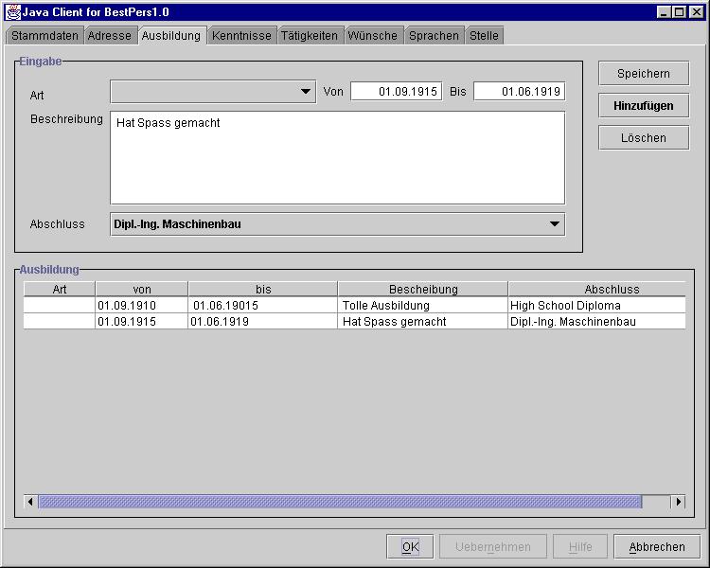Select the Tätigkeiten tab
This screenshot has width=710, height=568.
coord(310,36)
